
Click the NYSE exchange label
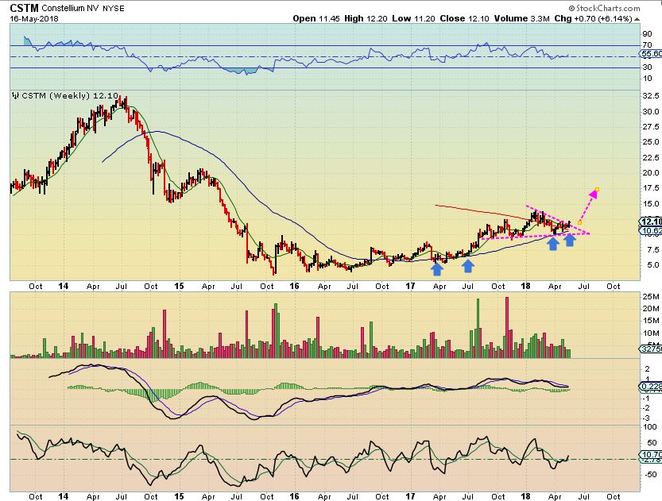click(x=113, y=8)
